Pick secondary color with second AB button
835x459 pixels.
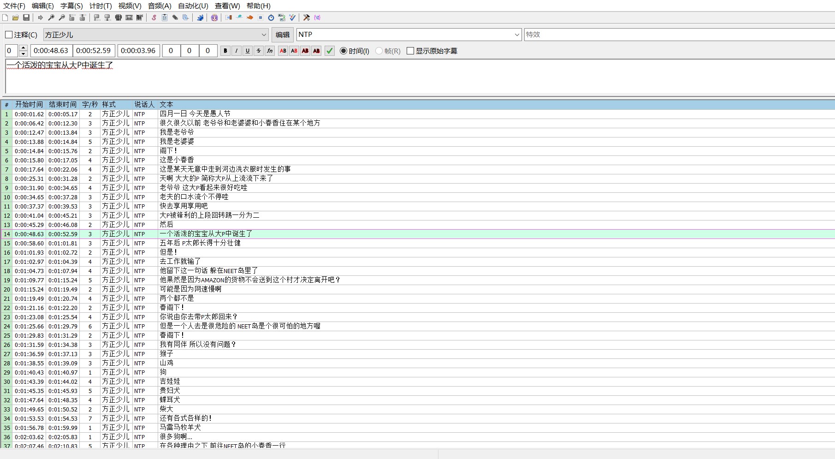pos(294,51)
